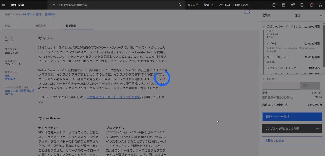This screenshot has width=326, height=156.
Task: Click the Red Hat Enterprise Linux image text
Action: click(x=291, y=50)
